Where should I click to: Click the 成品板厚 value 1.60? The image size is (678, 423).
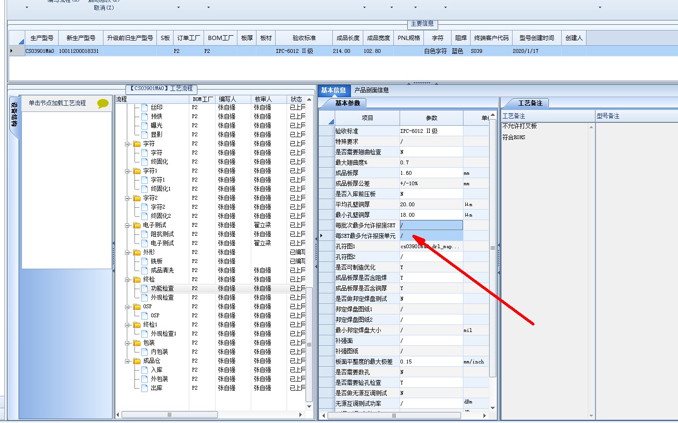(x=431, y=173)
